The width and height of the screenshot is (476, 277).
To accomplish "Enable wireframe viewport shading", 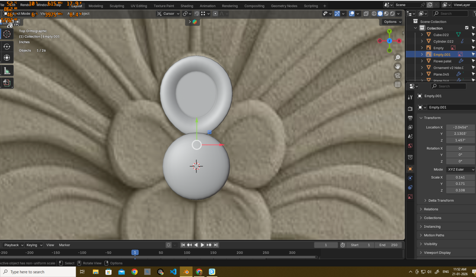I will (374, 14).
